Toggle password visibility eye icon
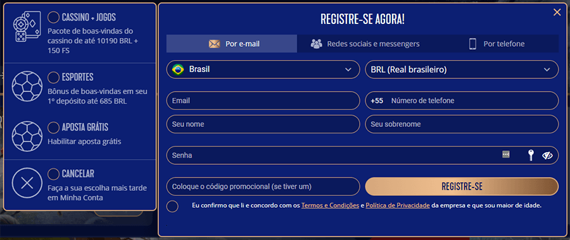The height and width of the screenshot is (240, 570). tap(547, 155)
